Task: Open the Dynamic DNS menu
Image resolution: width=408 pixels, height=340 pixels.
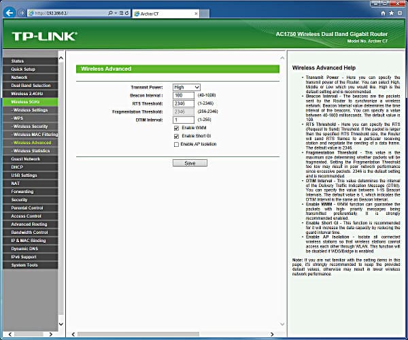Action: point(30,249)
